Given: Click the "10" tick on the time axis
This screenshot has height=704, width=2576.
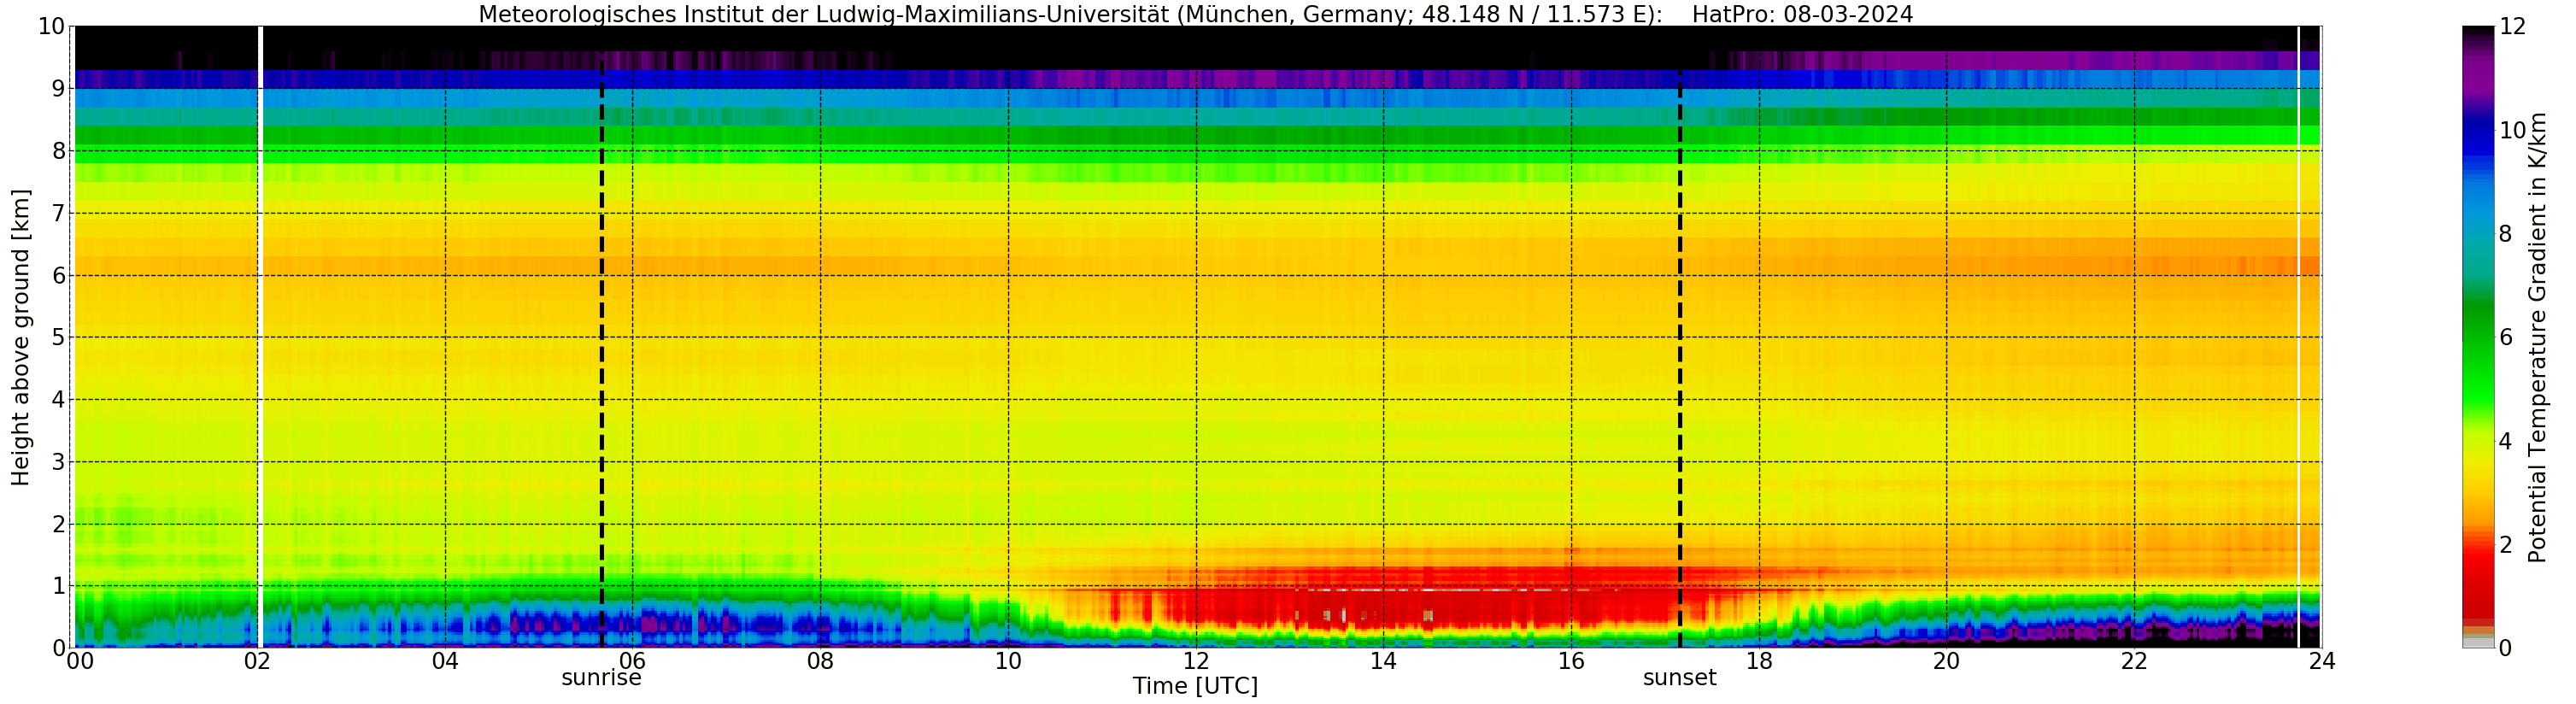Looking at the screenshot, I should [x=1008, y=661].
